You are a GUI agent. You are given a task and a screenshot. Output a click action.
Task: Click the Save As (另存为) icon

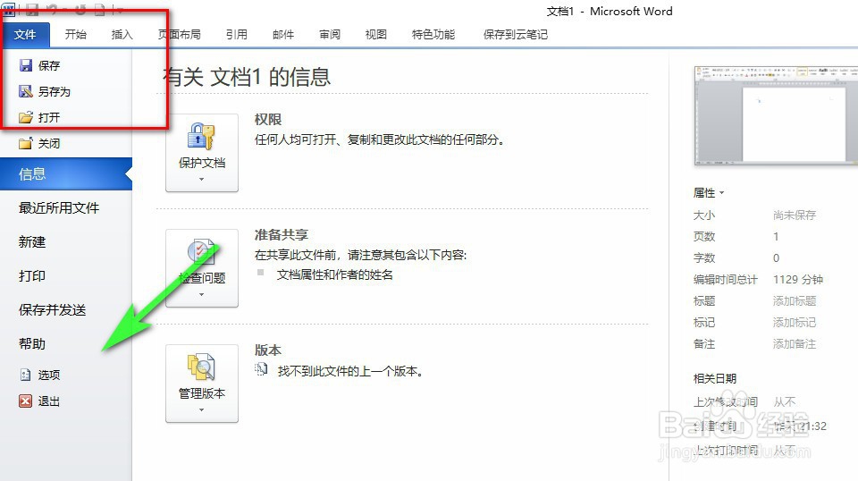pyautogui.click(x=26, y=91)
